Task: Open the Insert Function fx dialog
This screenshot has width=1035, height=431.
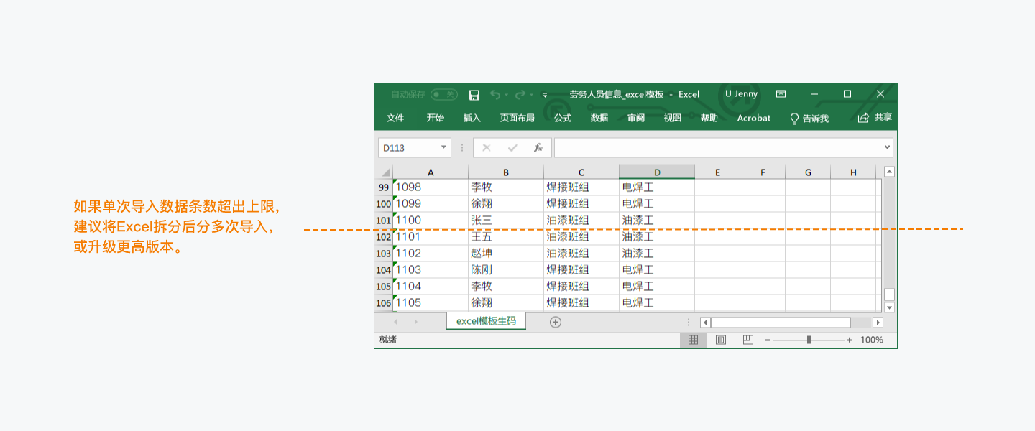Action: [538, 148]
